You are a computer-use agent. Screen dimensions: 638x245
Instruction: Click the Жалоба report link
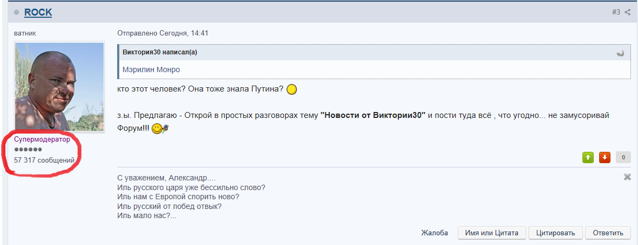point(435,233)
